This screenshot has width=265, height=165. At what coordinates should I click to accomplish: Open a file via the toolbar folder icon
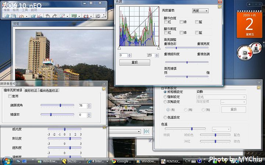point(6,16)
